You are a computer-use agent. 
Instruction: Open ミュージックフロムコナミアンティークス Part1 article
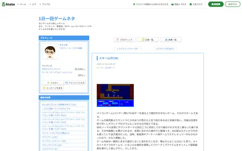(64, 128)
